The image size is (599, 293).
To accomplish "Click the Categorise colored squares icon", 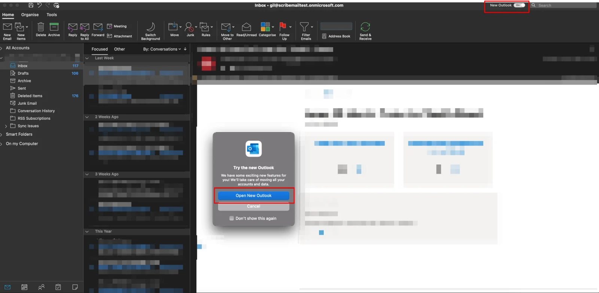I will tap(265, 27).
